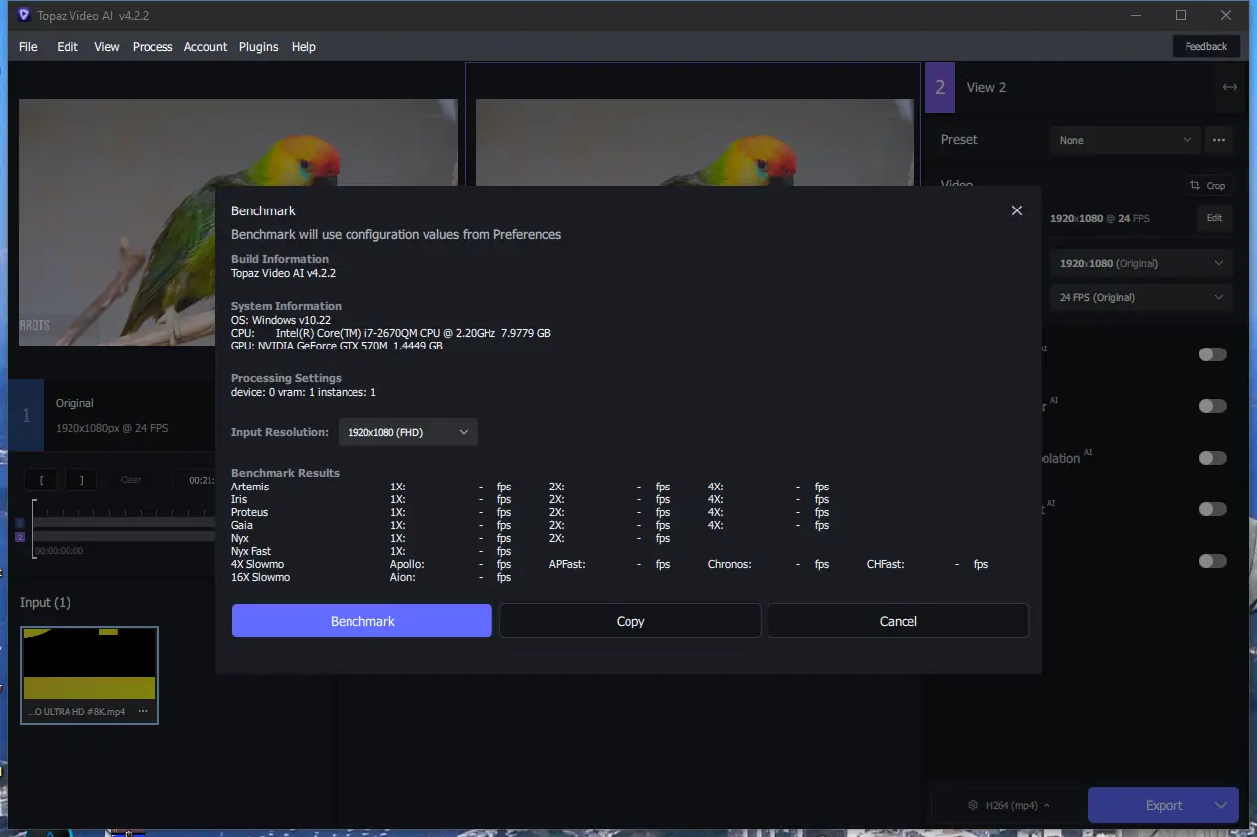Image resolution: width=1257 pixels, height=837 pixels.
Task: Toggle the Stabilization AI switch
Action: (x=1212, y=354)
